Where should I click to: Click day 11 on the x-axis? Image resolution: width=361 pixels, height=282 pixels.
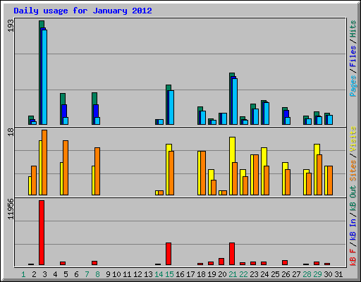[127, 274]
